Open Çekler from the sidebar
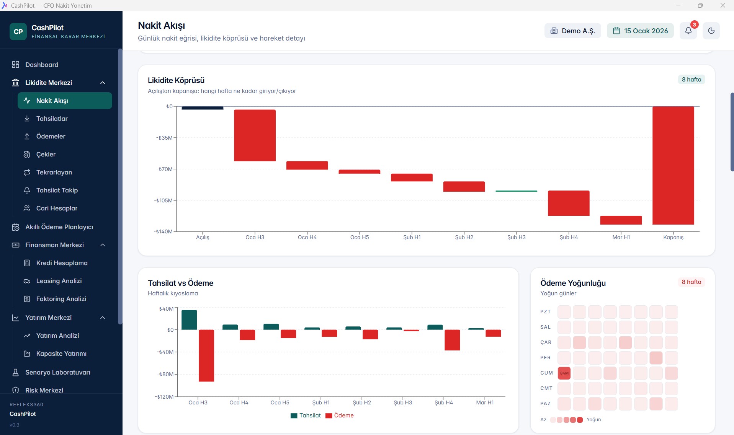This screenshot has height=435, width=734. point(65,154)
